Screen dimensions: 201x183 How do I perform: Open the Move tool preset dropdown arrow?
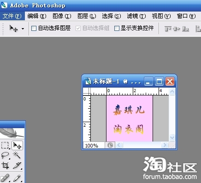pos(23,29)
